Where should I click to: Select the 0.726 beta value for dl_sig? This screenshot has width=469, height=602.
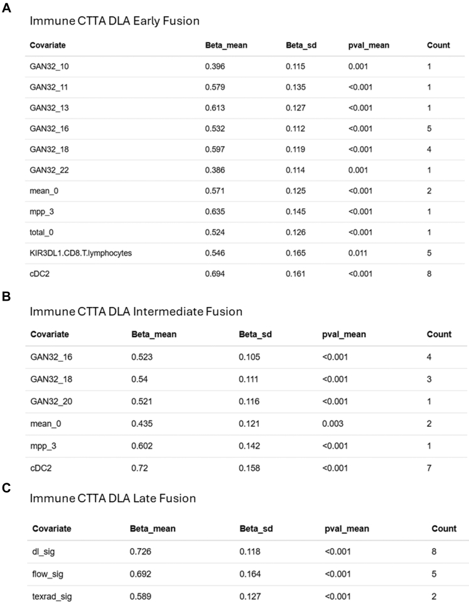click(x=141, y=552)
